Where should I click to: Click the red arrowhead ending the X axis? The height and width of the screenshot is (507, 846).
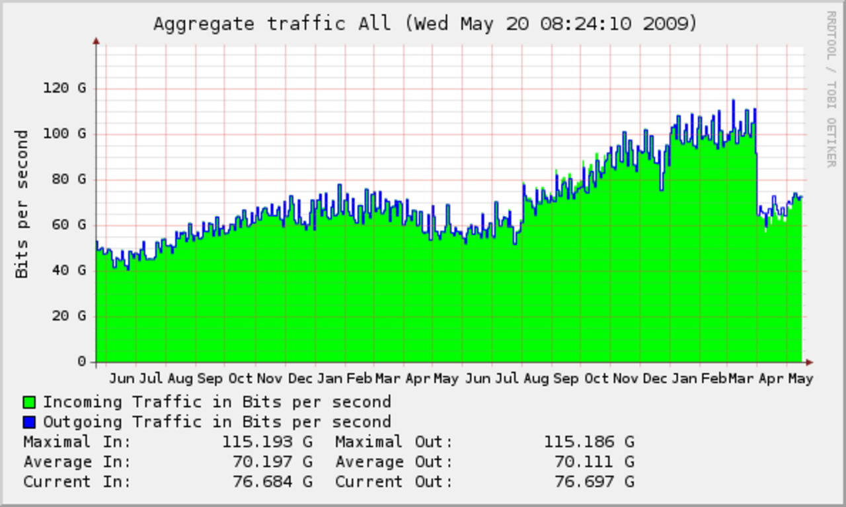point(809,362)
